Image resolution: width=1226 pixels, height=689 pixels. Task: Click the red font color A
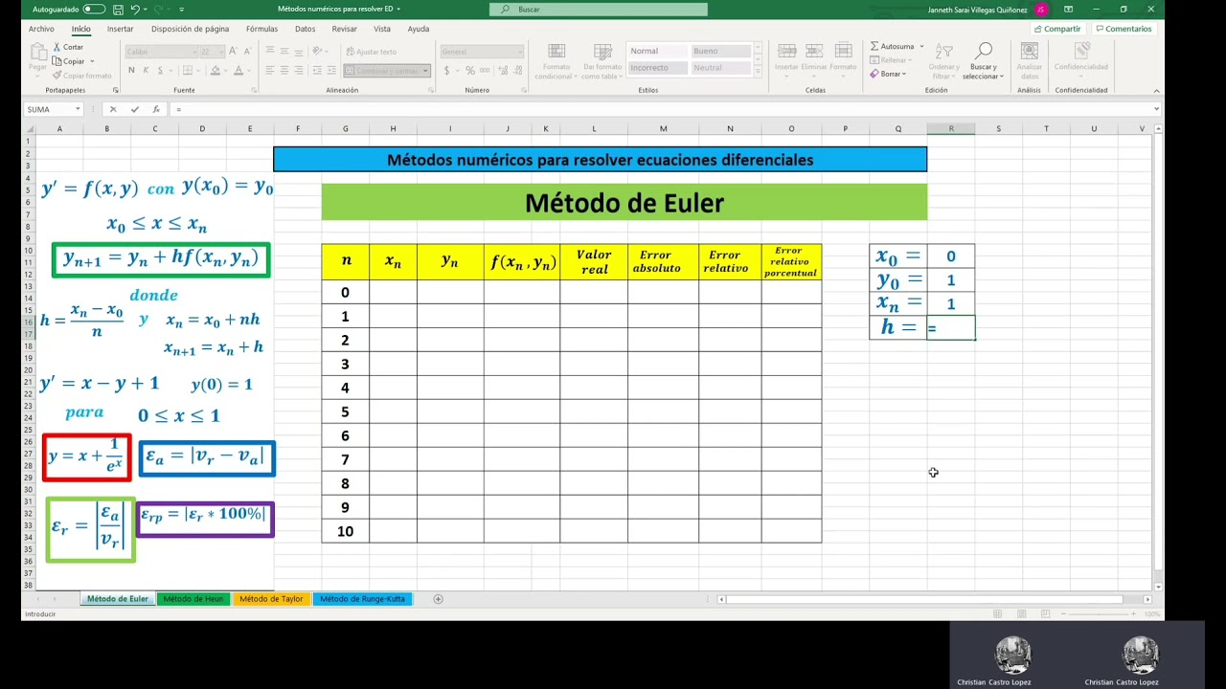(239, 70)
